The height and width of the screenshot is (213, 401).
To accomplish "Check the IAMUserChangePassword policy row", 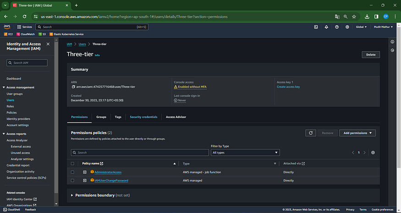I will (72, 181).
